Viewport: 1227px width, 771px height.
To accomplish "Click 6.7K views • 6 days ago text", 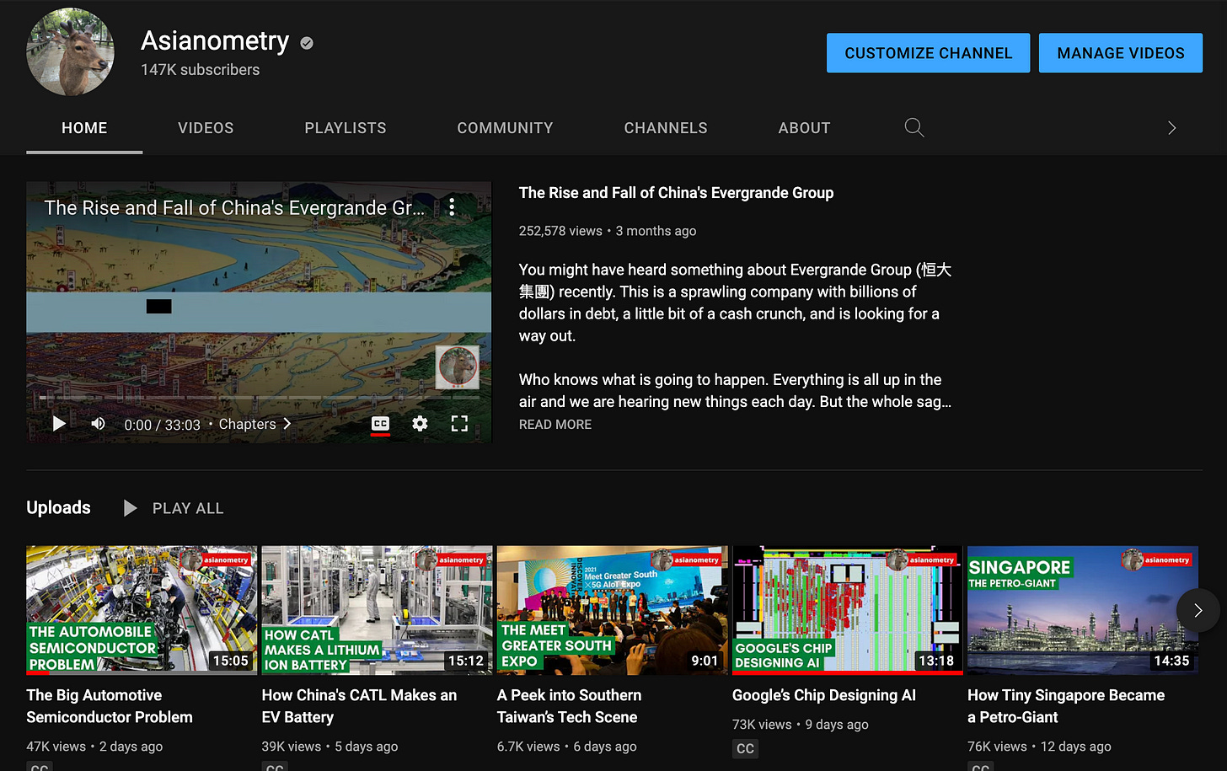I will click(x=566, y=747).
